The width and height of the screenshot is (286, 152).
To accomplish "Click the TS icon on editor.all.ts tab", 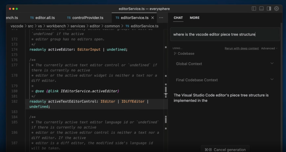I will (x=32, y=18).
